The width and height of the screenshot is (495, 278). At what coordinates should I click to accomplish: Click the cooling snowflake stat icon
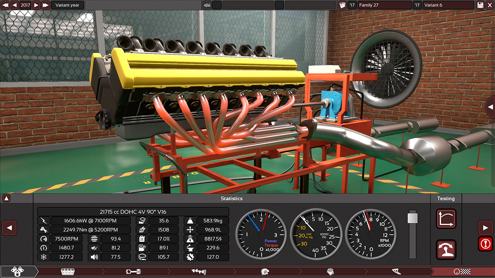coord(43,257)
